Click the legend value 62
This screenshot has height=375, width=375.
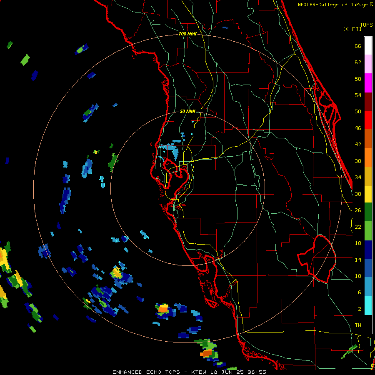tap(358, 62)
